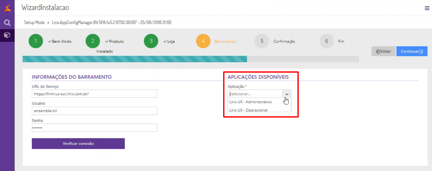This screenshot has width=432, height=171.
Task: Click the Confirmação step label
Action: click(284, 42)
